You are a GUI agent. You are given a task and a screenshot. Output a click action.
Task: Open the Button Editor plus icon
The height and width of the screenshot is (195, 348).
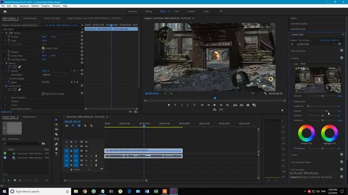282,110
